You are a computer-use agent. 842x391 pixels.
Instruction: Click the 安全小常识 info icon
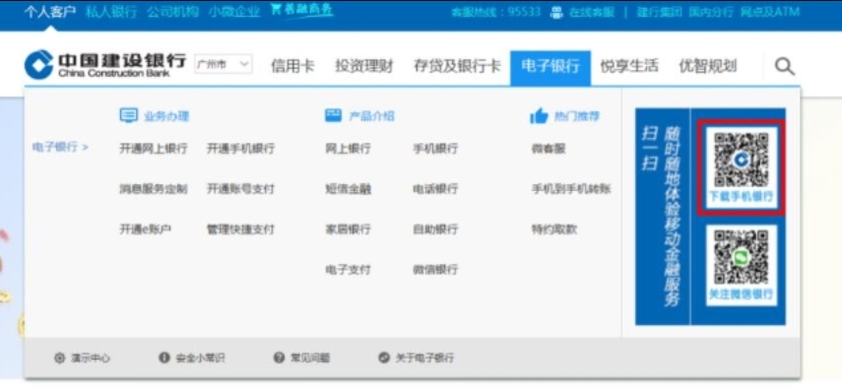click(x=164, y=358)
